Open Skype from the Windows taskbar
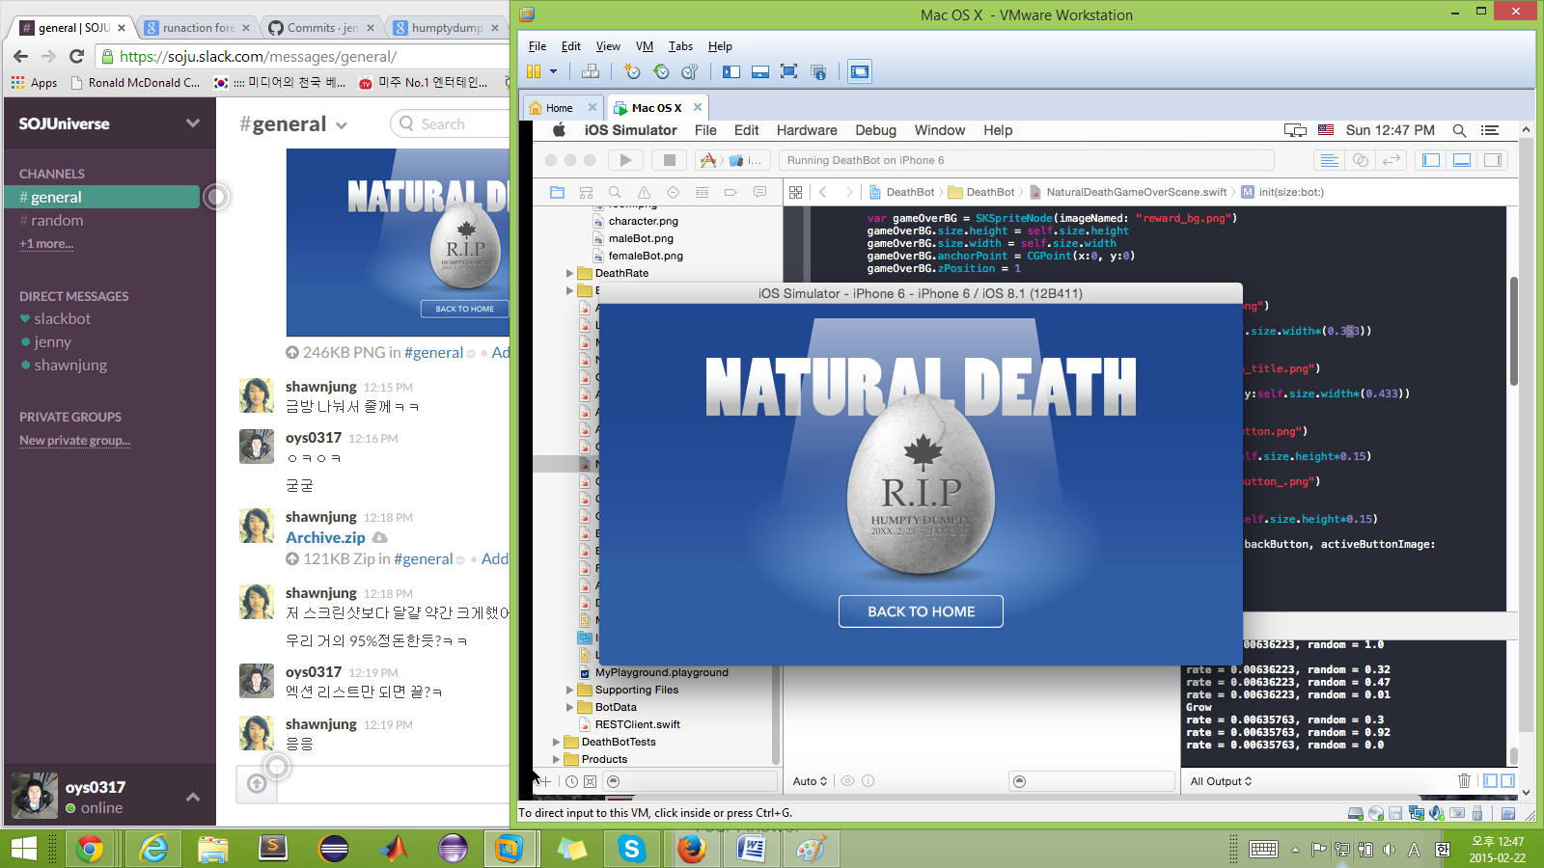The image size is (1544, 868). tap(631, 849)
